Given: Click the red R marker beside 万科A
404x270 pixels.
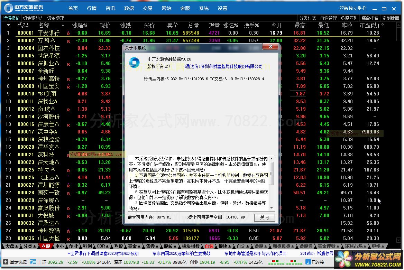Looking at the screenshot, I should click(x=68, y=41).
